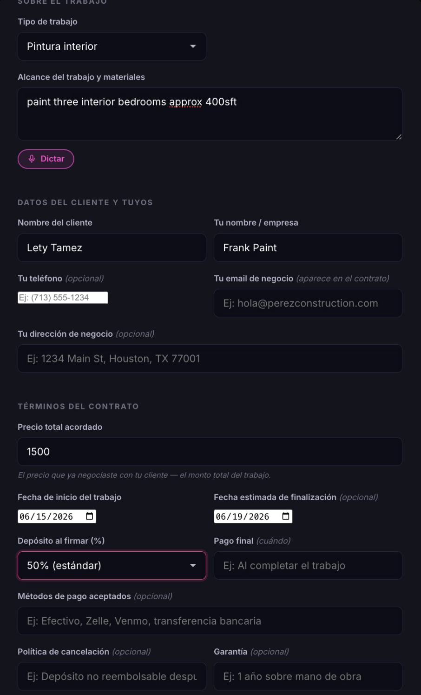This screenshot has height=695, width=421.
Task: Select the Métodos de pago aceptados field
Action: click(x=210, y=621)
